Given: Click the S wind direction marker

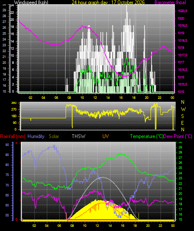Looking at the screenshot, I should [182, 116].
